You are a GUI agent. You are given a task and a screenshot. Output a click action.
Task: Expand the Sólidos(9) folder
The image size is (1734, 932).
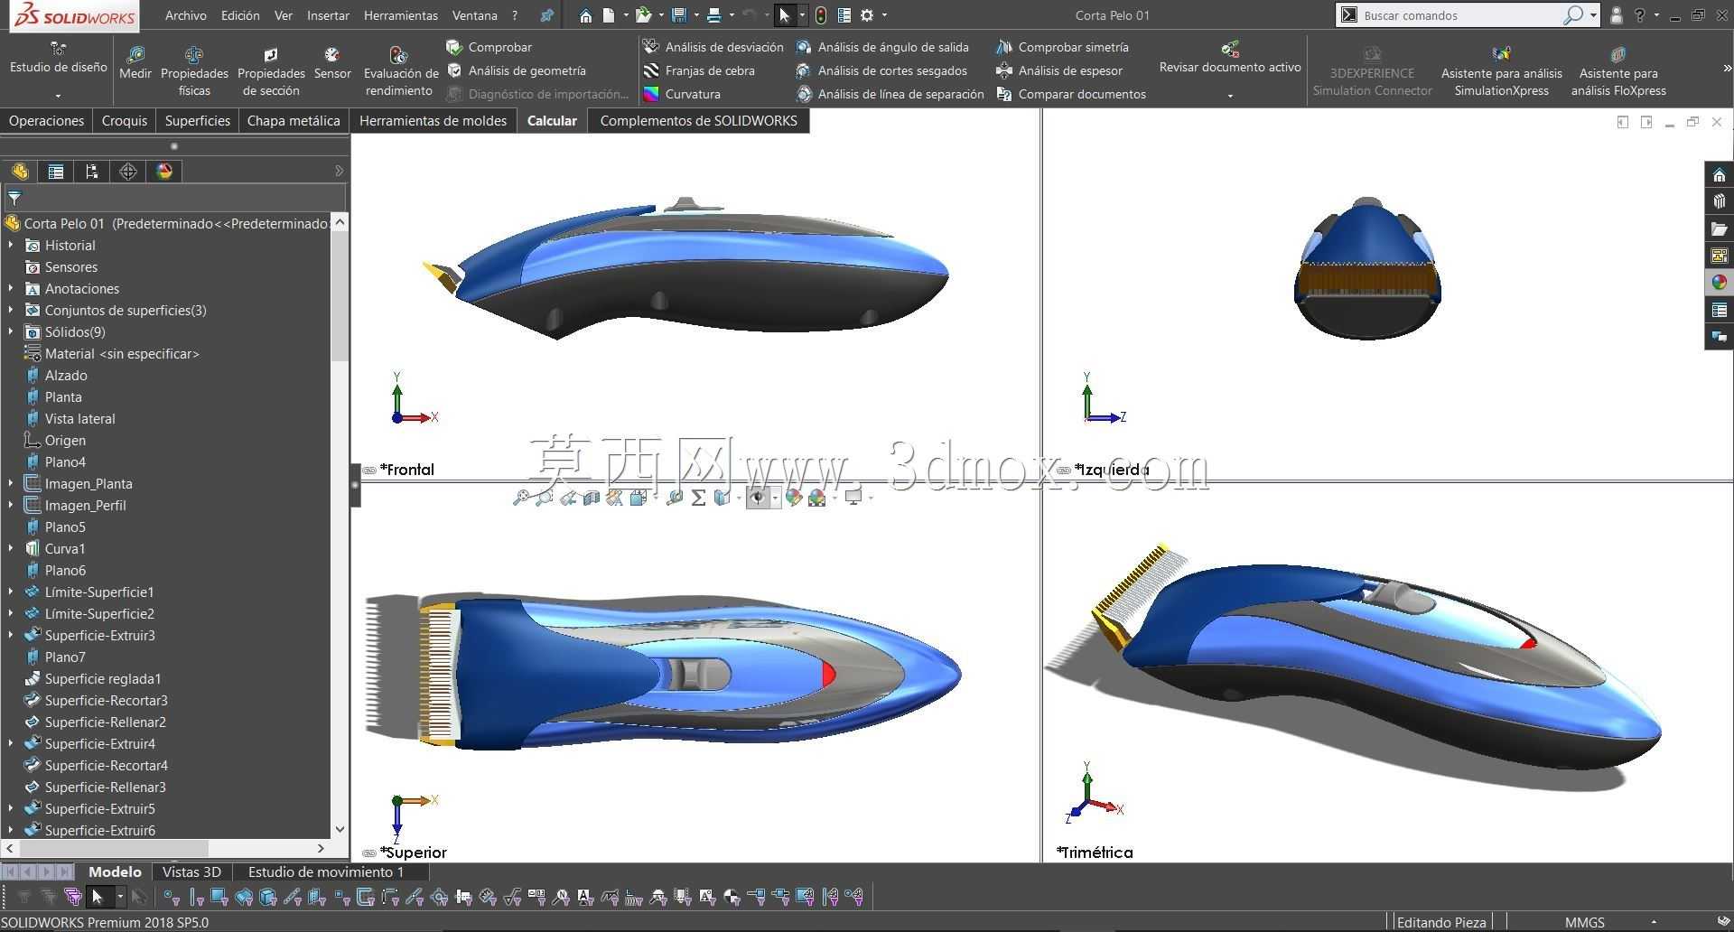11,331
